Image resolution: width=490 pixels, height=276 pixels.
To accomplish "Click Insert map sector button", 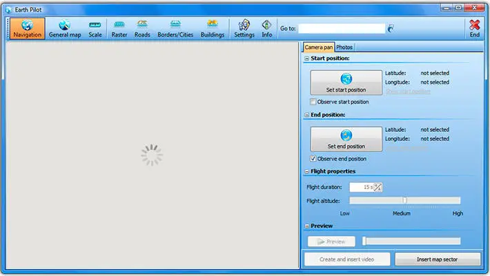I will pos(438,259).
